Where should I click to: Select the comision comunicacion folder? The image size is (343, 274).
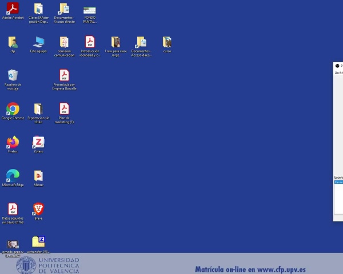click(64, 42)
